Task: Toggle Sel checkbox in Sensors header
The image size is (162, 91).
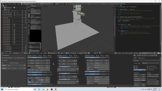Action: pos(35,56)
